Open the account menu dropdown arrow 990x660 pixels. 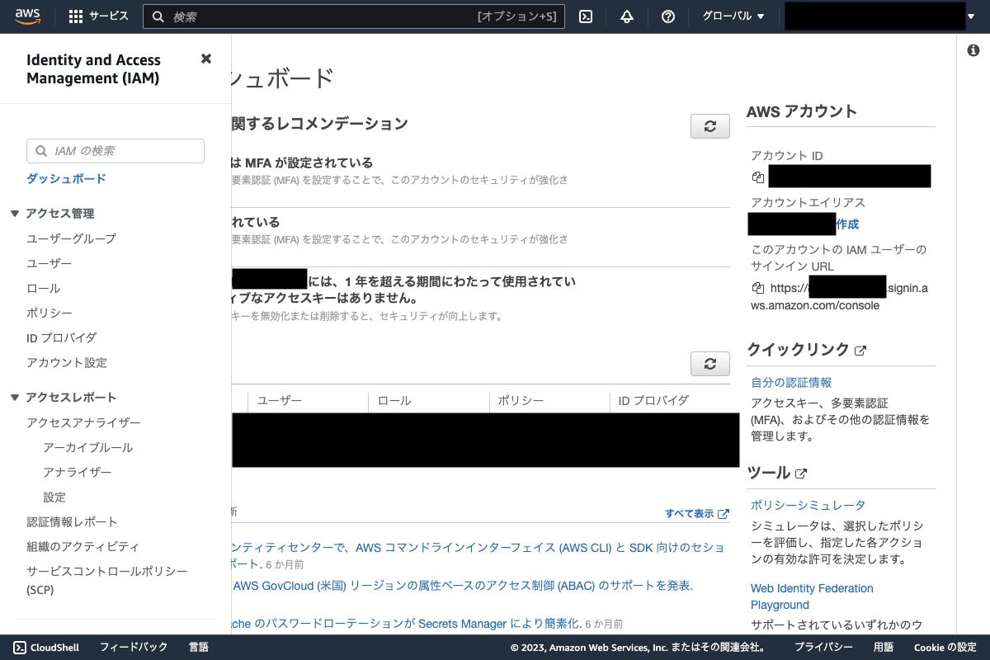pos(971,16)
